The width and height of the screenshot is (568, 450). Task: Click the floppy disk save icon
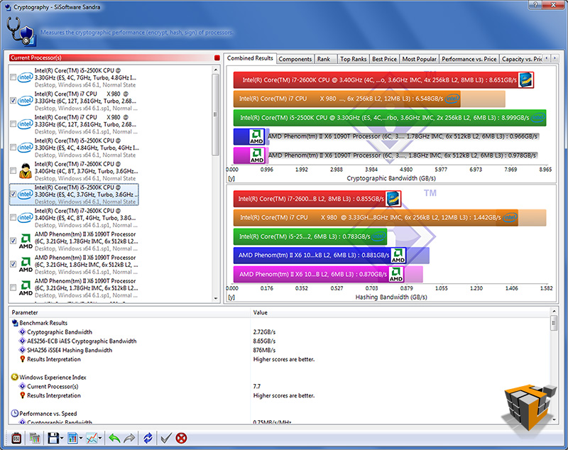53,439
